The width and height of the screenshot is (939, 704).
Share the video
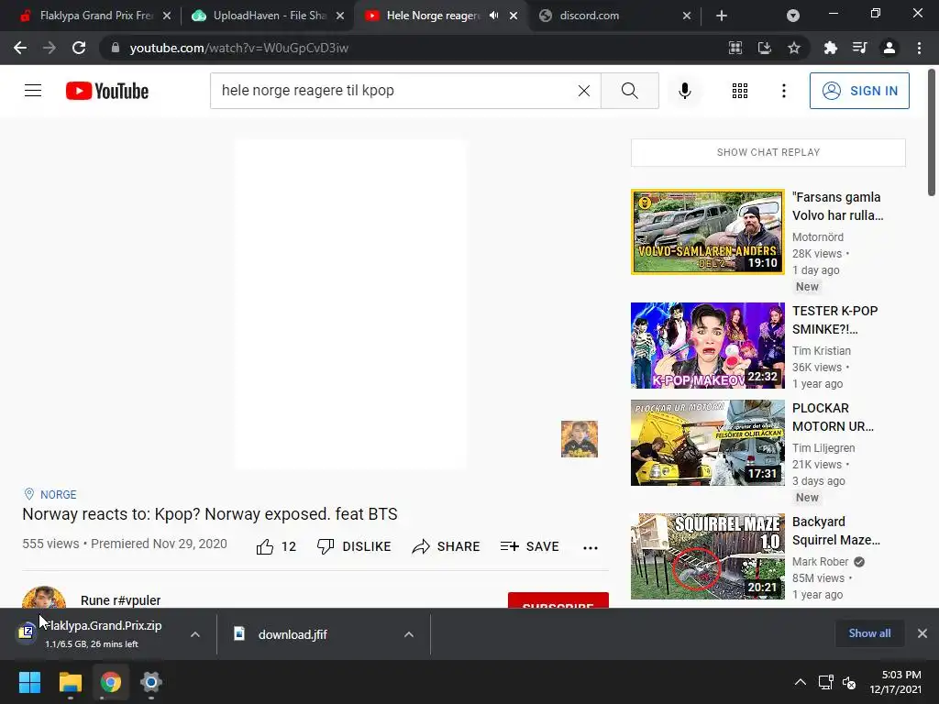click(x=447, y=546)
